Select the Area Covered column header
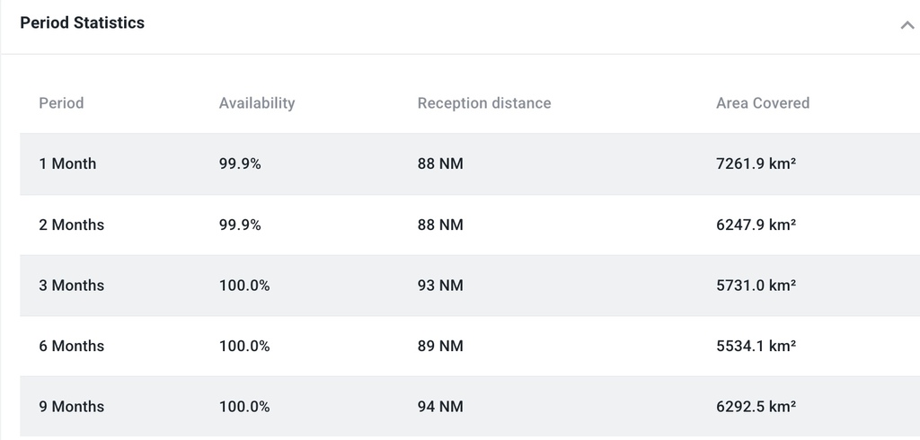This screenshot has width=920, height=440. click(x=763, y=103)
